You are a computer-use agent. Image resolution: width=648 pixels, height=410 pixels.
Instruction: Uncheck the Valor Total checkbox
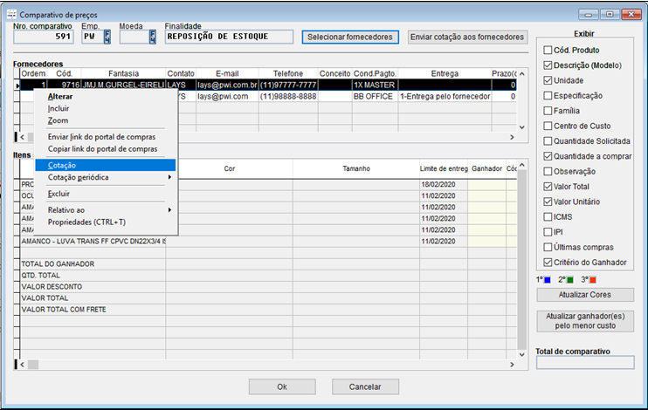(x=547, y=186)
